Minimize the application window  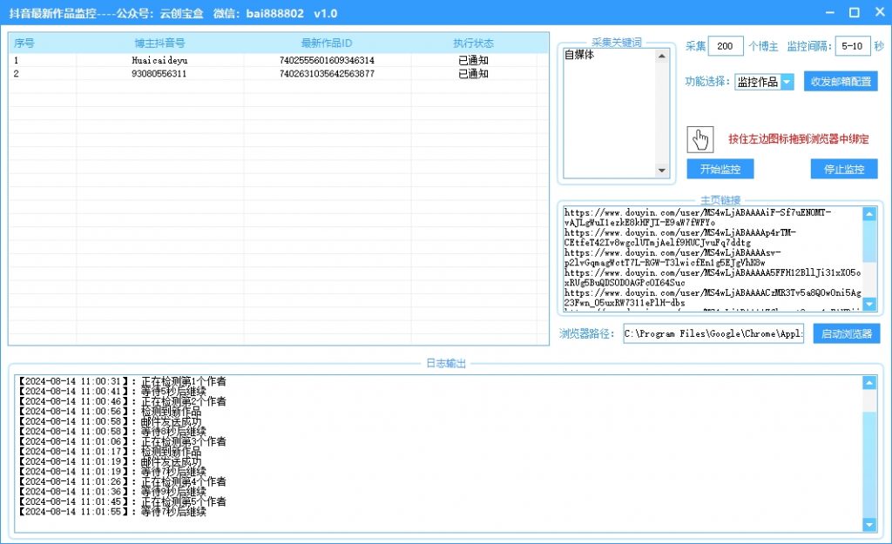pos(828,12)
